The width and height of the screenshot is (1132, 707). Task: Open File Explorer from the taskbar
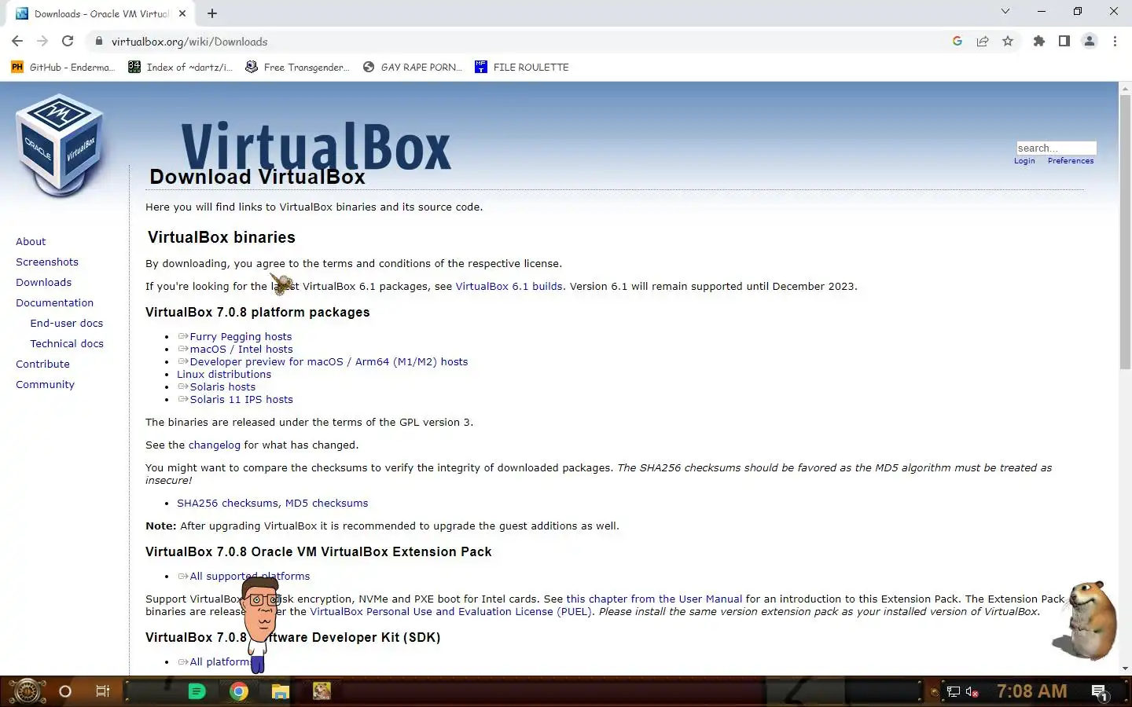click(x=281, y=691)
